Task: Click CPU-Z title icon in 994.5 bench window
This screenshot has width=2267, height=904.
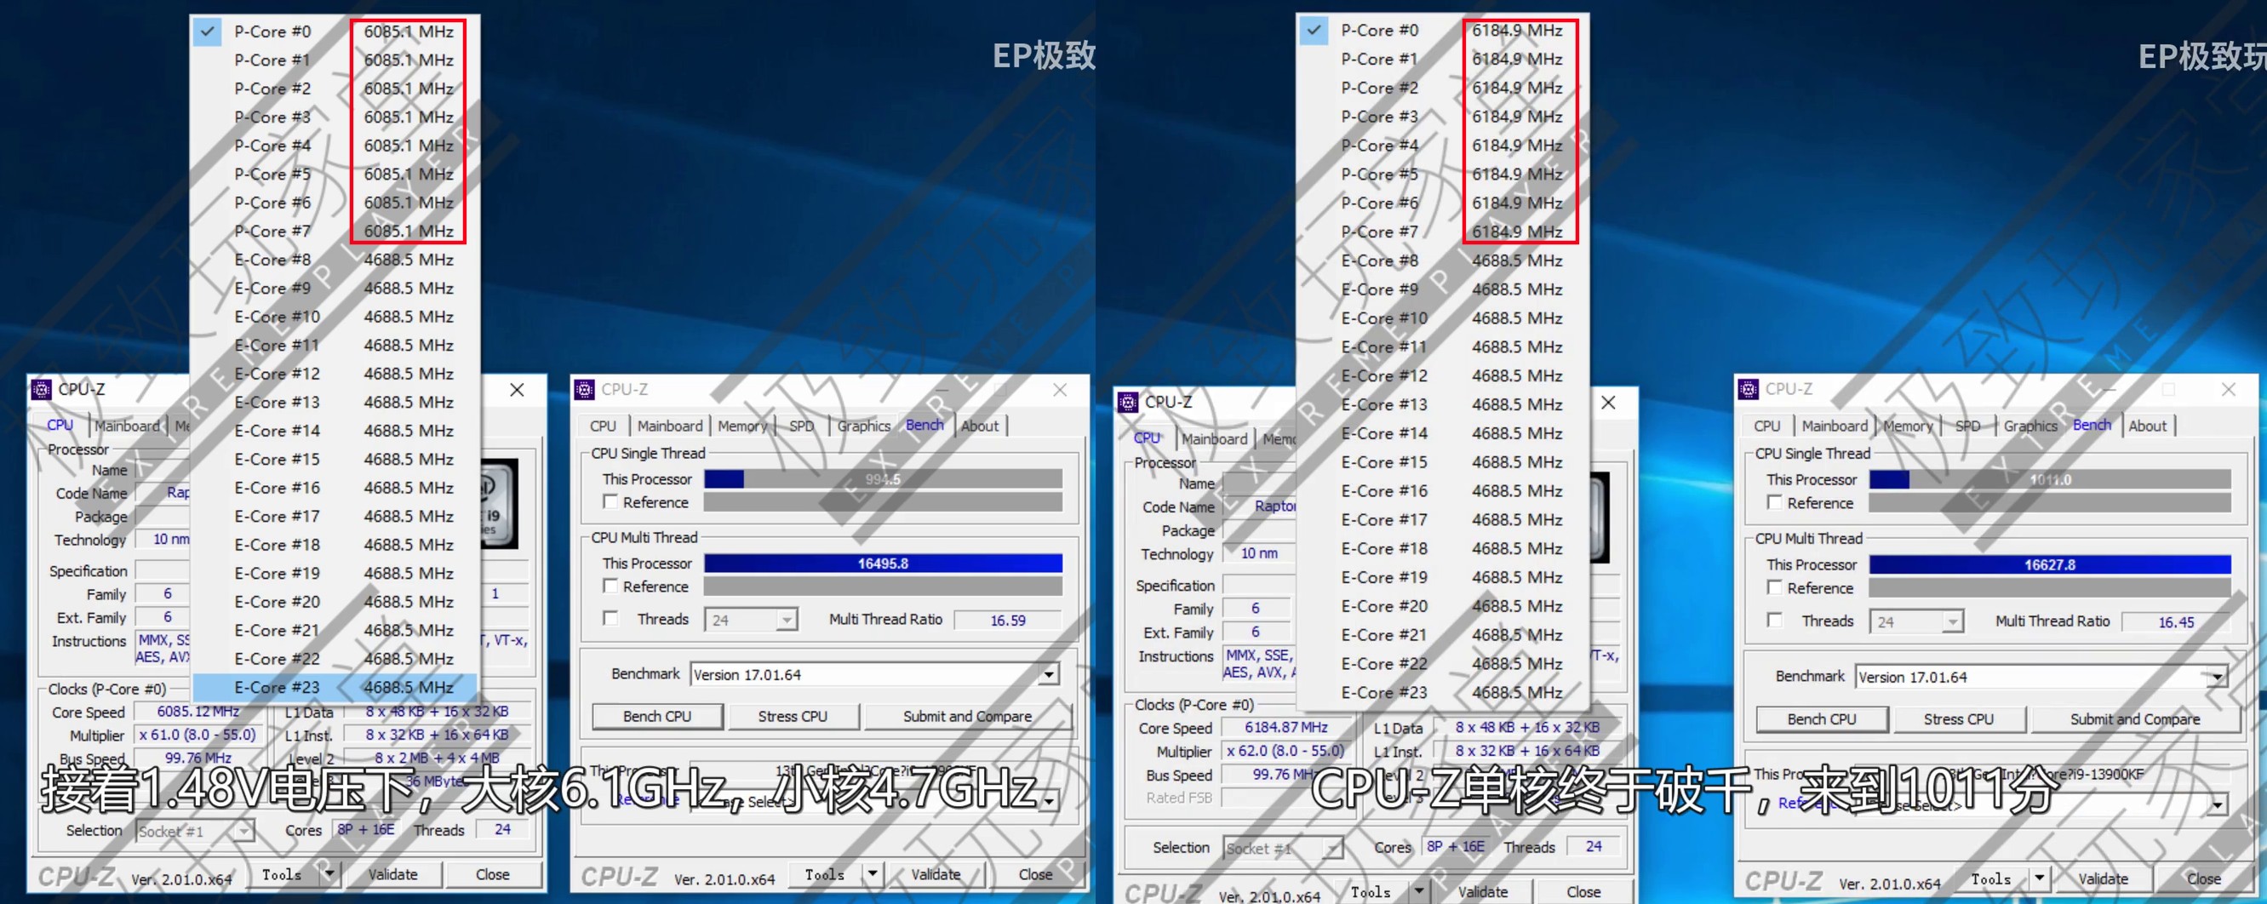Action: point(584,389)
